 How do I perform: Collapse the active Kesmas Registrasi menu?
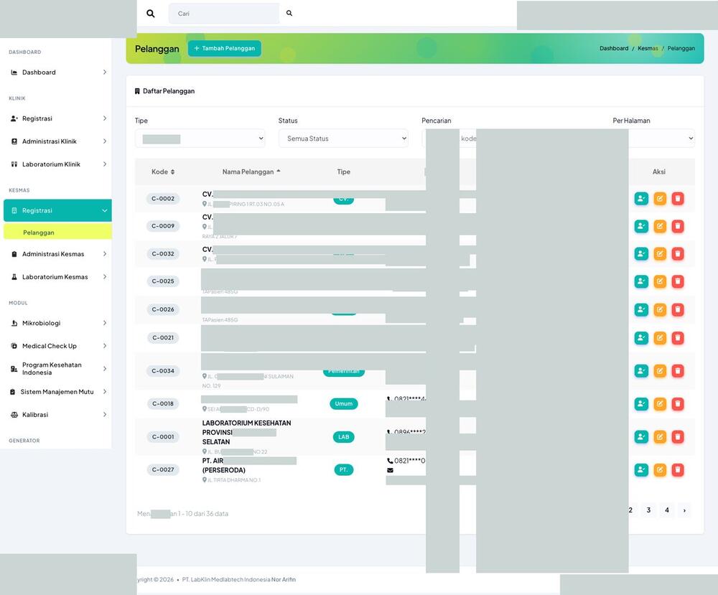[57, 210]
